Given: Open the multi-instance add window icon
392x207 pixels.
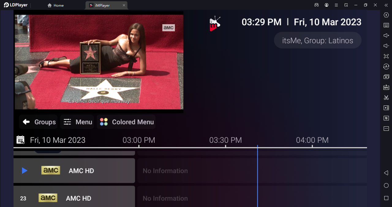Looking at the screenshot, I should click(x=386, y=77).
